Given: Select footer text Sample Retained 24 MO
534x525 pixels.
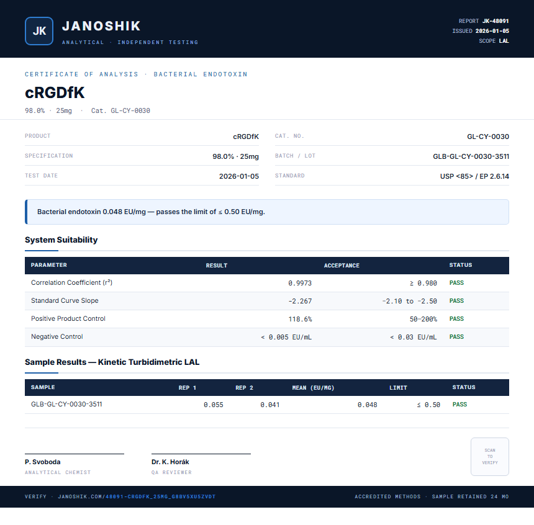Looking at the screenshot, I should pyautogui.click(x=470, y=496).
